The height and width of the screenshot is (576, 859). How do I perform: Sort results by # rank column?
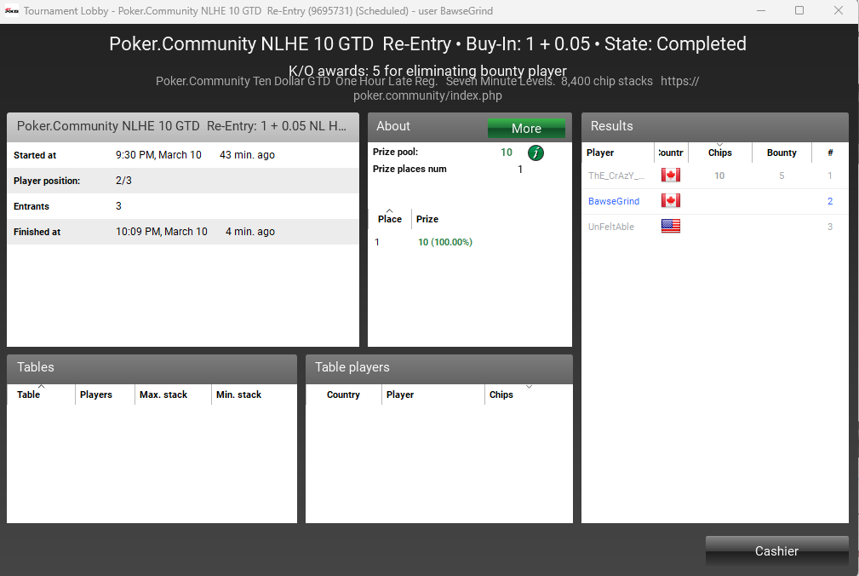(x=830, y=153)
